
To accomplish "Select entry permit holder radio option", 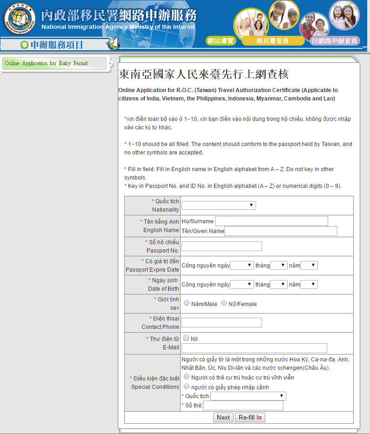I will tap(187, 387).
